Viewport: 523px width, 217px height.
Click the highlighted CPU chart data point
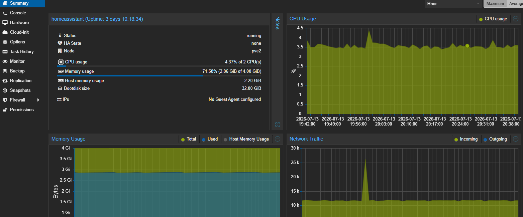pos(467,46)
